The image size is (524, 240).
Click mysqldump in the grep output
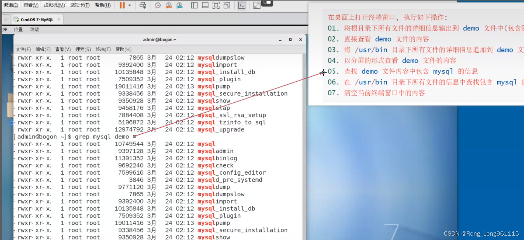[x=214, y=187]
